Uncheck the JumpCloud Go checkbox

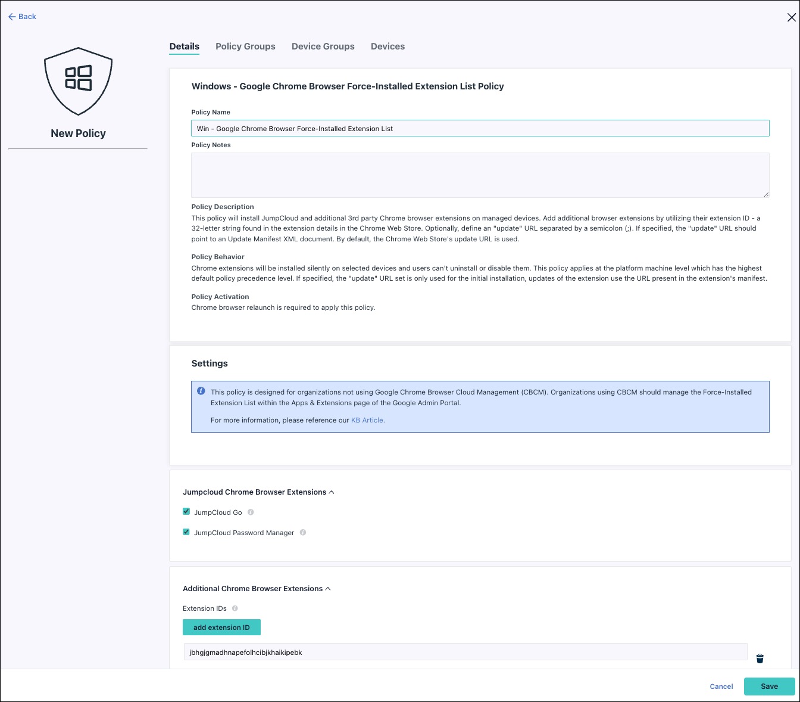[186, 512]
